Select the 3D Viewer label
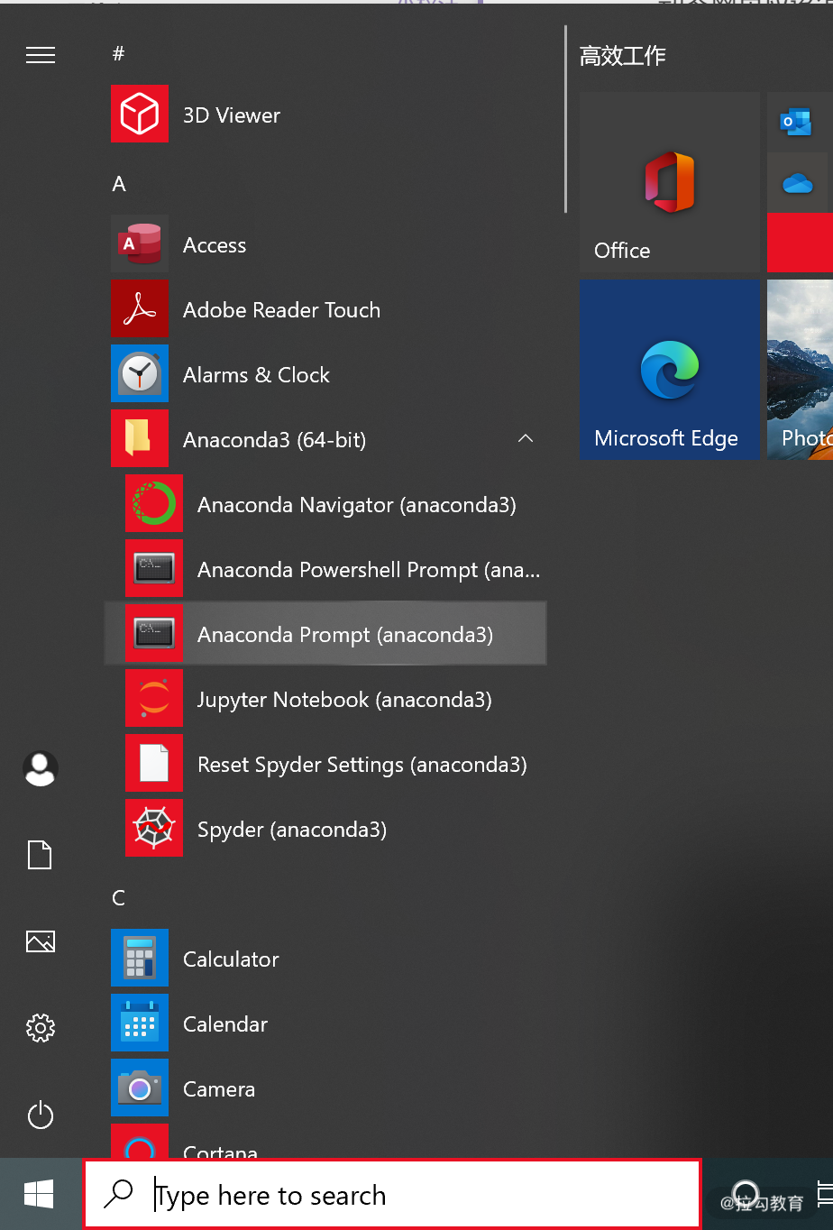The width and height of the screenshot is (833, 1230). (232, 115)
